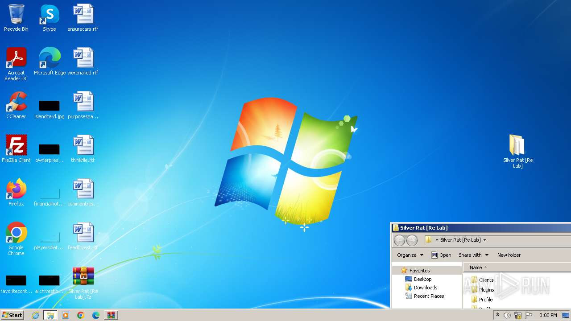
Task: Open Internet Explorer from the taskbar
Action: (x=35, y=315)
